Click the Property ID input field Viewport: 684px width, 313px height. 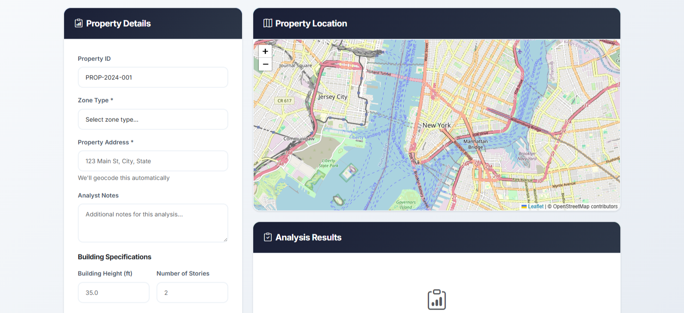tap(153, 77)
